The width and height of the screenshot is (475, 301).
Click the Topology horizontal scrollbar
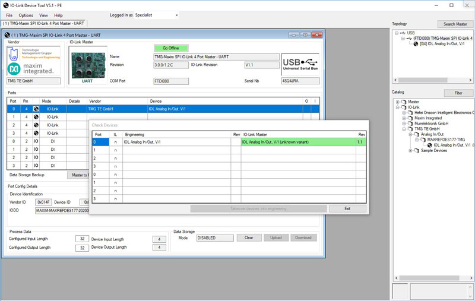(433, 80)
